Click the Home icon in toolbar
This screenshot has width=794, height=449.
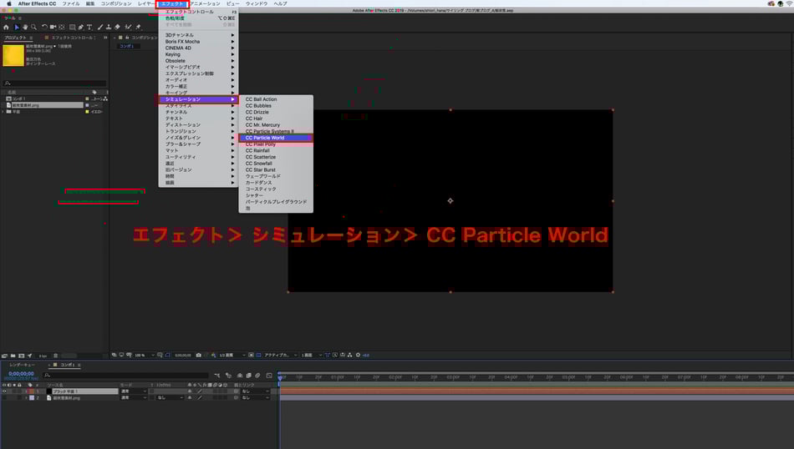6,27
